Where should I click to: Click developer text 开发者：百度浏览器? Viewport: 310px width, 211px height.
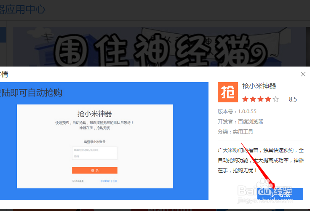coord(241,121)
